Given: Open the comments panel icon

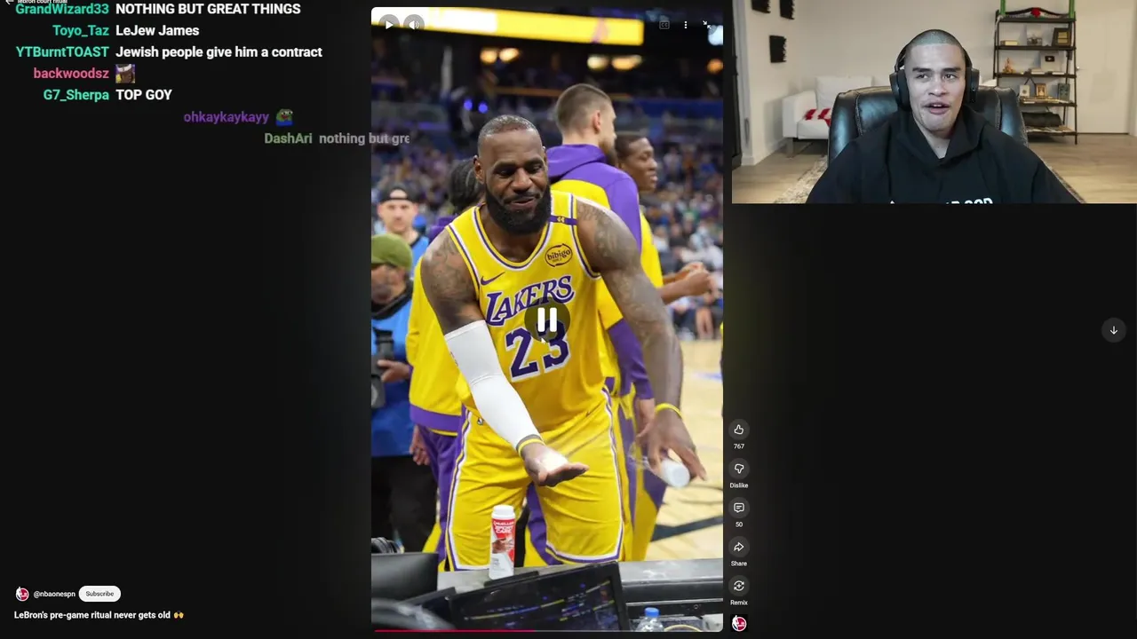Looking at the screenshot, I should (x=738, y=508).
